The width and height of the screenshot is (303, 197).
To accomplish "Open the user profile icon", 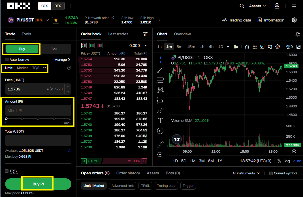I will pyautogui.click(x=277, y=6).
